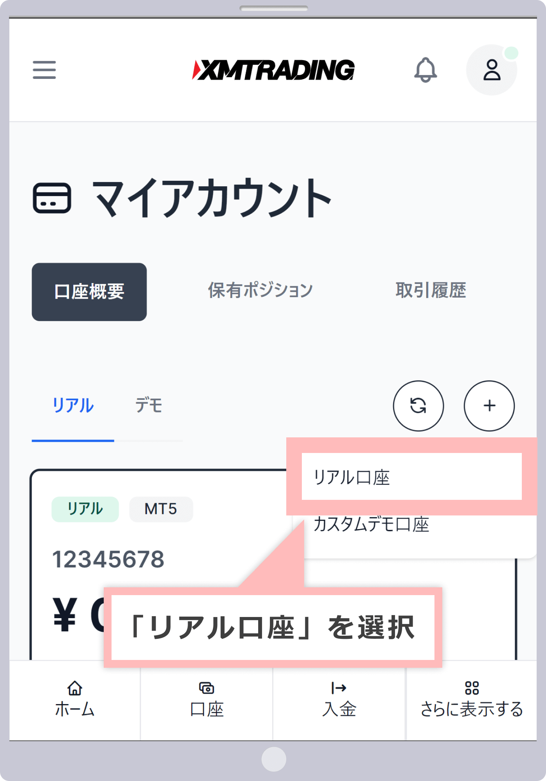Click the XMTrading logo
The height and width of the screenshot is (781, 546).
(x=273, y=70)
